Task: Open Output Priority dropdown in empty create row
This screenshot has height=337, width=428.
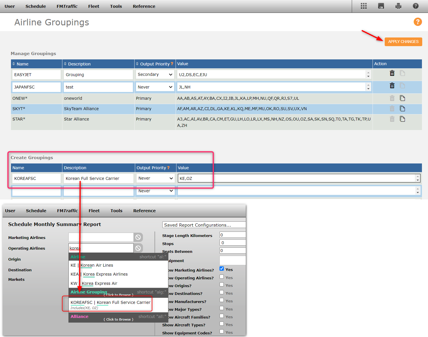Action: pyautogui.click(x=156, y=191)
